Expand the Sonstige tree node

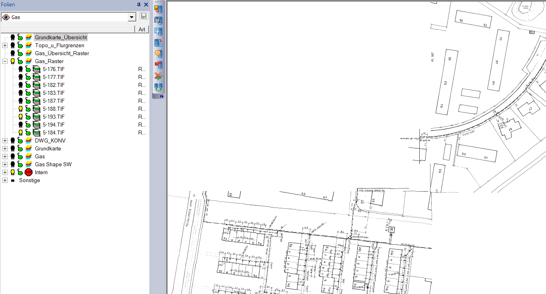tap(5, 180)
